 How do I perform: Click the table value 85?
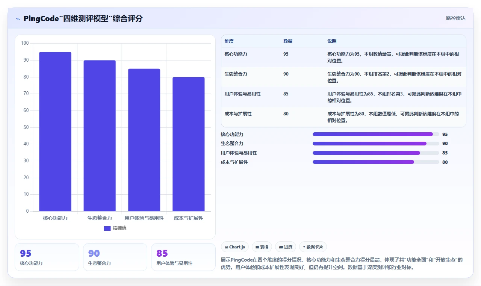click(286, 94)
